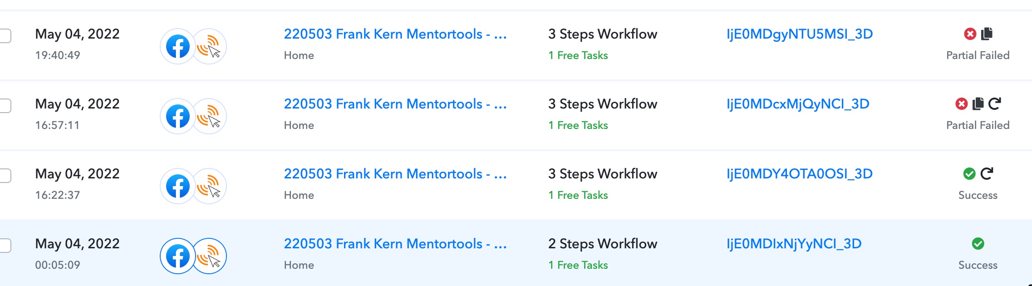Click the copy icon in the 16:57:11 row
This screenshot has height=286, width=1032.
click(978, 104)
